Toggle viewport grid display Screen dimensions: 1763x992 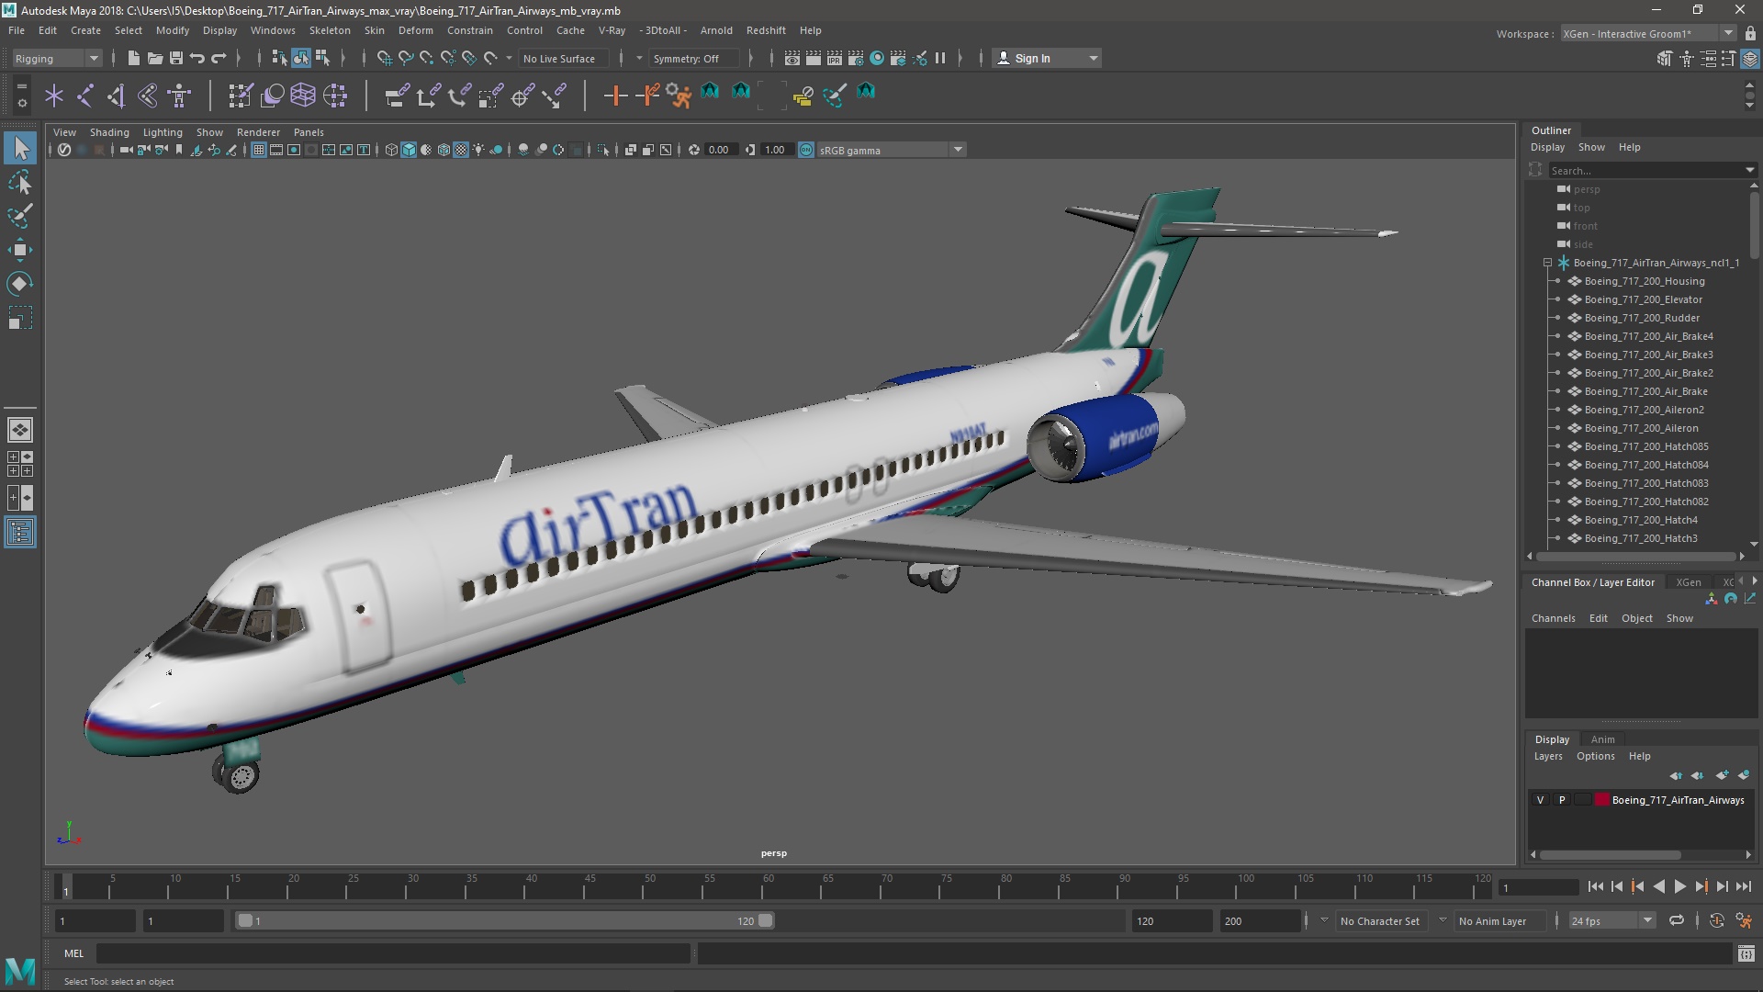[x=259, y=150]
